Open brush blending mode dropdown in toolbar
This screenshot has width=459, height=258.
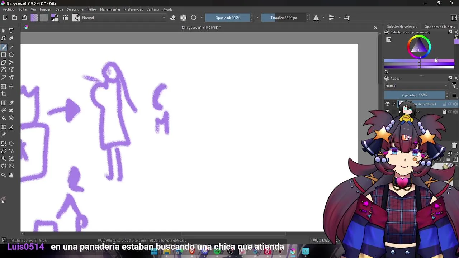click(x=124, y=18)
